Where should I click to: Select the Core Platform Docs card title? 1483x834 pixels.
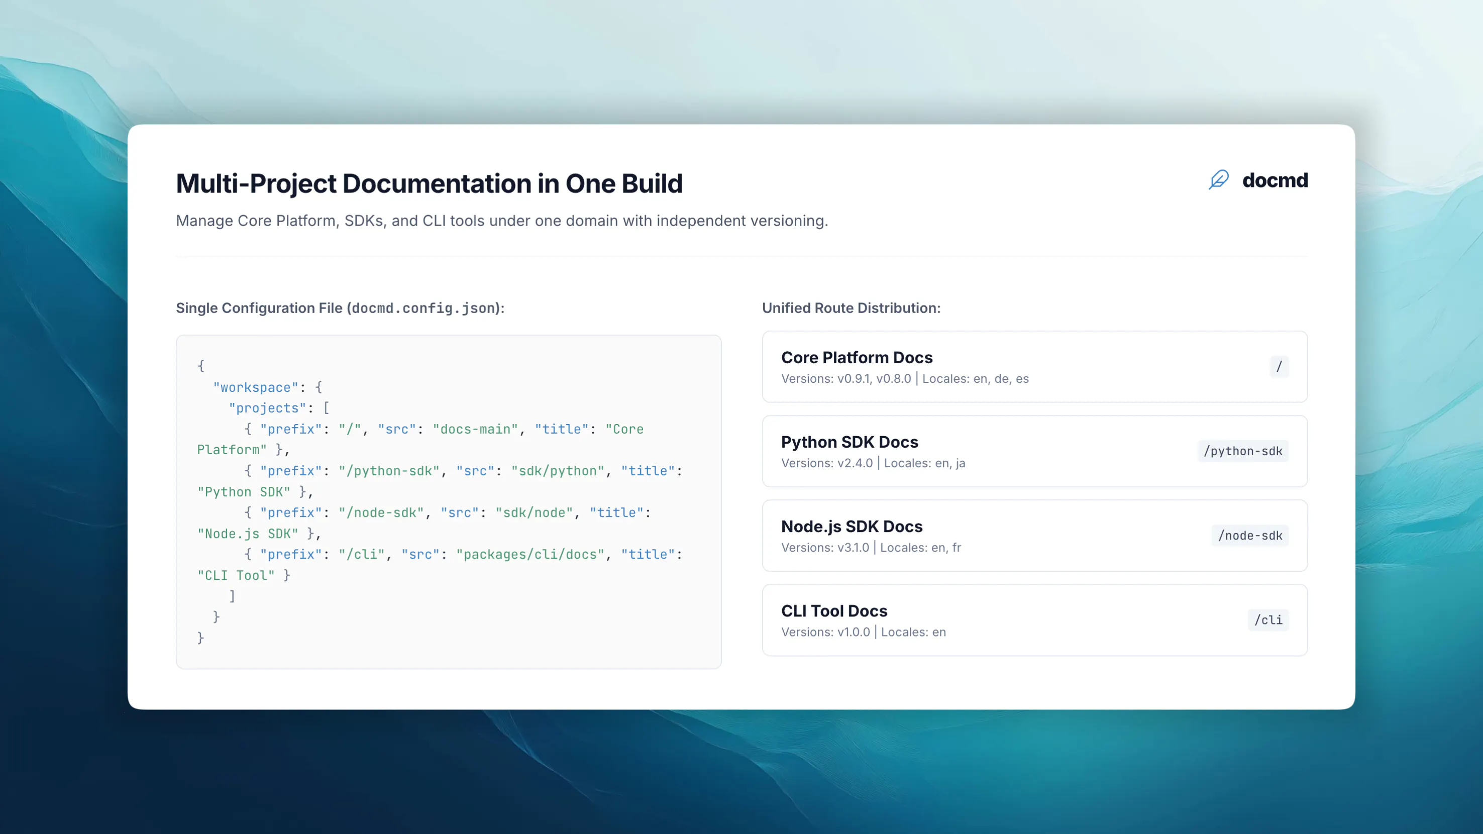[857, 357]
